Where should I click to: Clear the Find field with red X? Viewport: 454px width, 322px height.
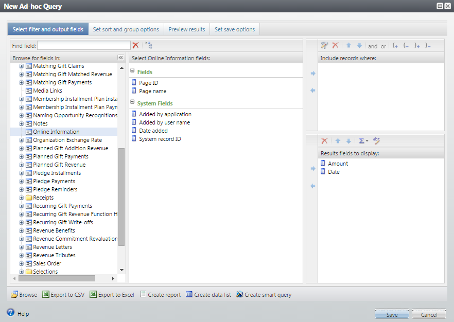click(135, 45)
